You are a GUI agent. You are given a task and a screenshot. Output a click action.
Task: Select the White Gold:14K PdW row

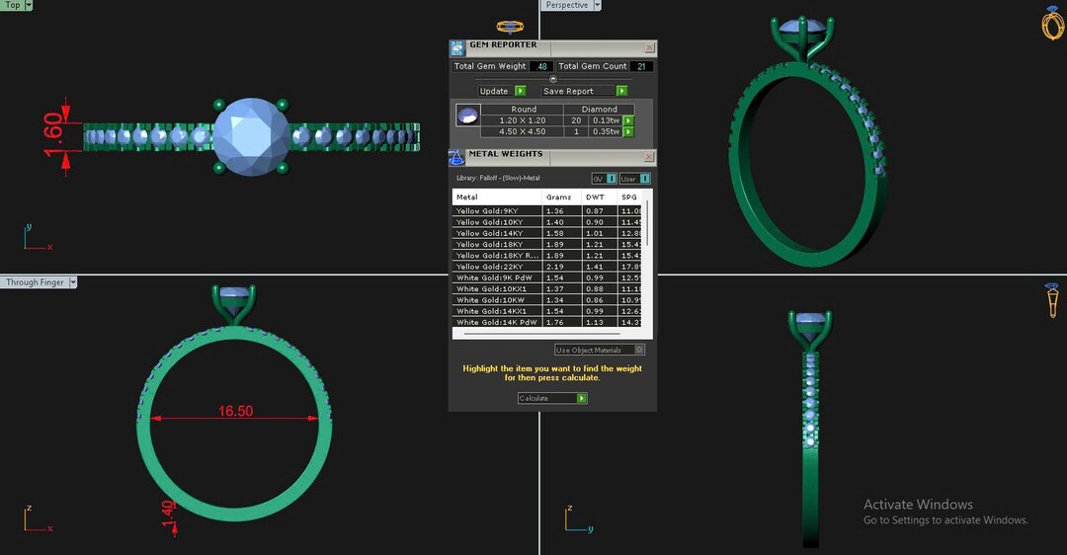point(547,322)
